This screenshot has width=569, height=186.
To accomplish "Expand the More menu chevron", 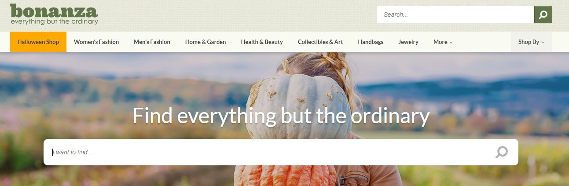I will [x=451, y=42].
